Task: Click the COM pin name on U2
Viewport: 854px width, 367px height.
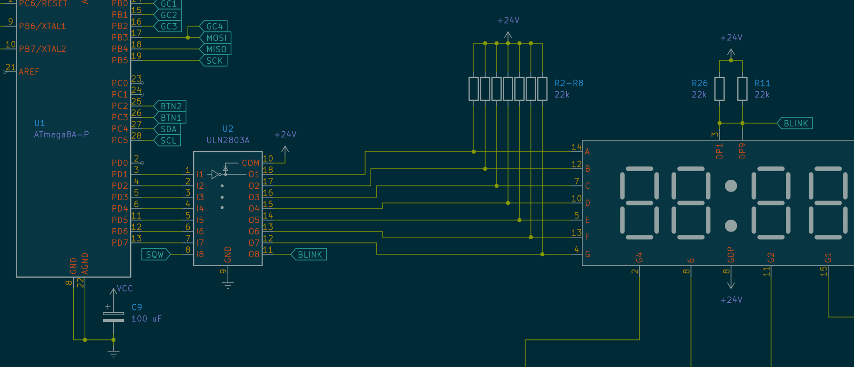Action: [x=251, y=163]
